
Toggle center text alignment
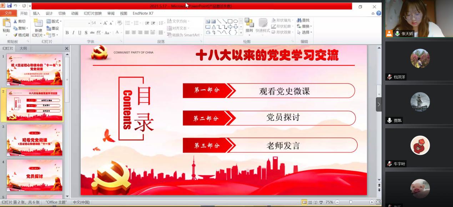coord(134,33)
